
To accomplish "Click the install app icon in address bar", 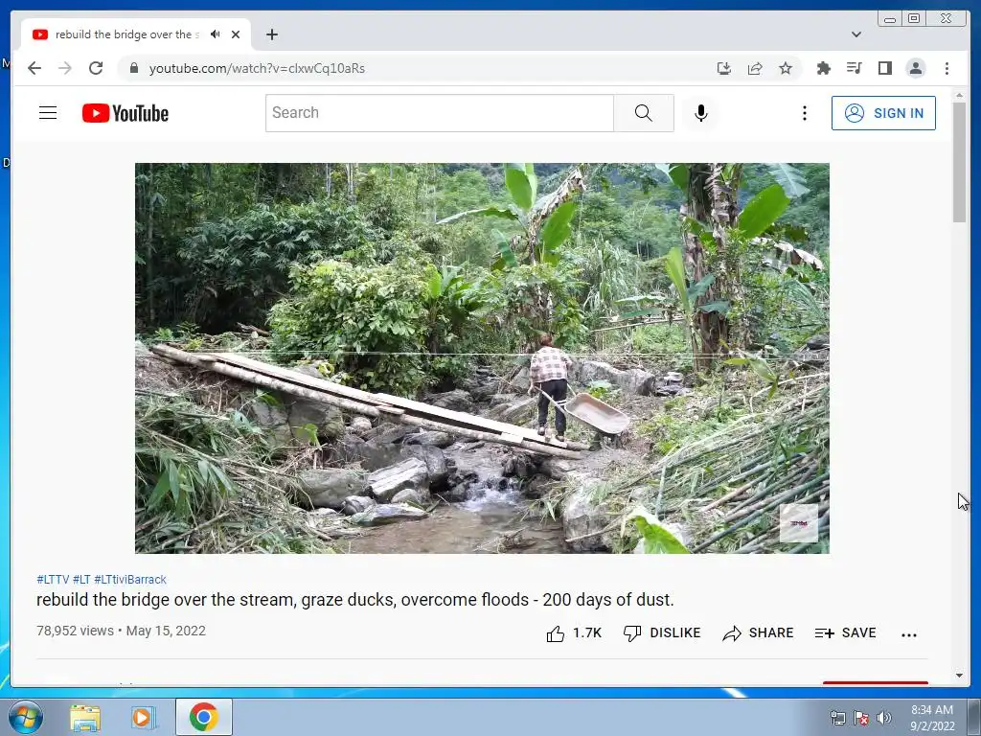I will [x=724, y=68].
